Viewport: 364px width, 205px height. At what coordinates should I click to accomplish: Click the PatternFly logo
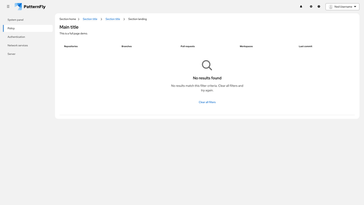pos(30,6)
